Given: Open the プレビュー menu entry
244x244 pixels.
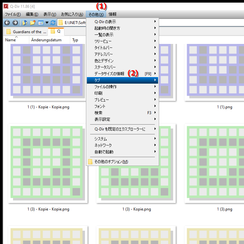Looking at the screenshot, I should coord(122,100).
